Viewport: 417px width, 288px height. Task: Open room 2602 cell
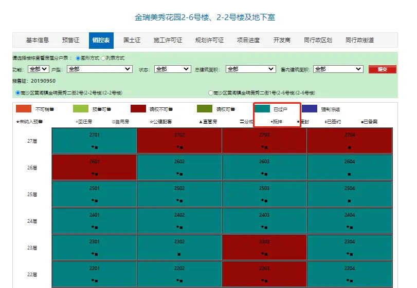[x=179, y=167]
